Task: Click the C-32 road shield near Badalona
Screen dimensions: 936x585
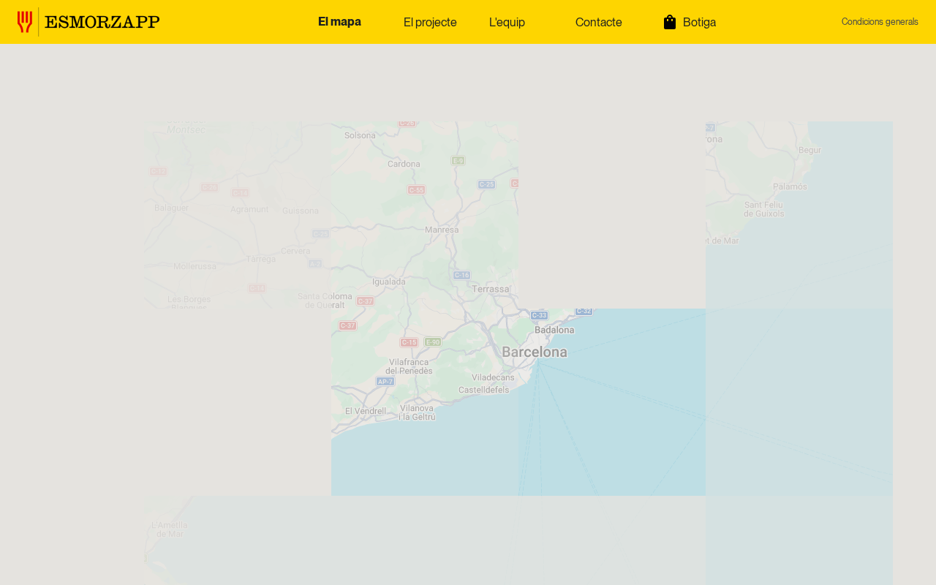Action: (584, 312)
